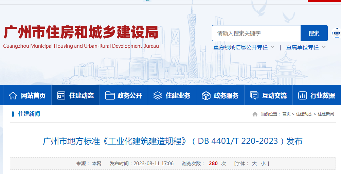Screen dimensions: 341x174
Task: Open the robot assistant icon
Action: pos(336,33)
